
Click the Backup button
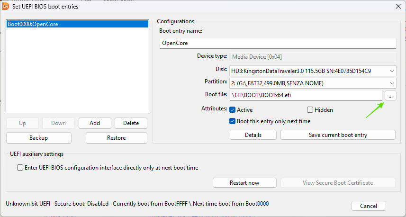pyautogui.click(x=38, y=138)
